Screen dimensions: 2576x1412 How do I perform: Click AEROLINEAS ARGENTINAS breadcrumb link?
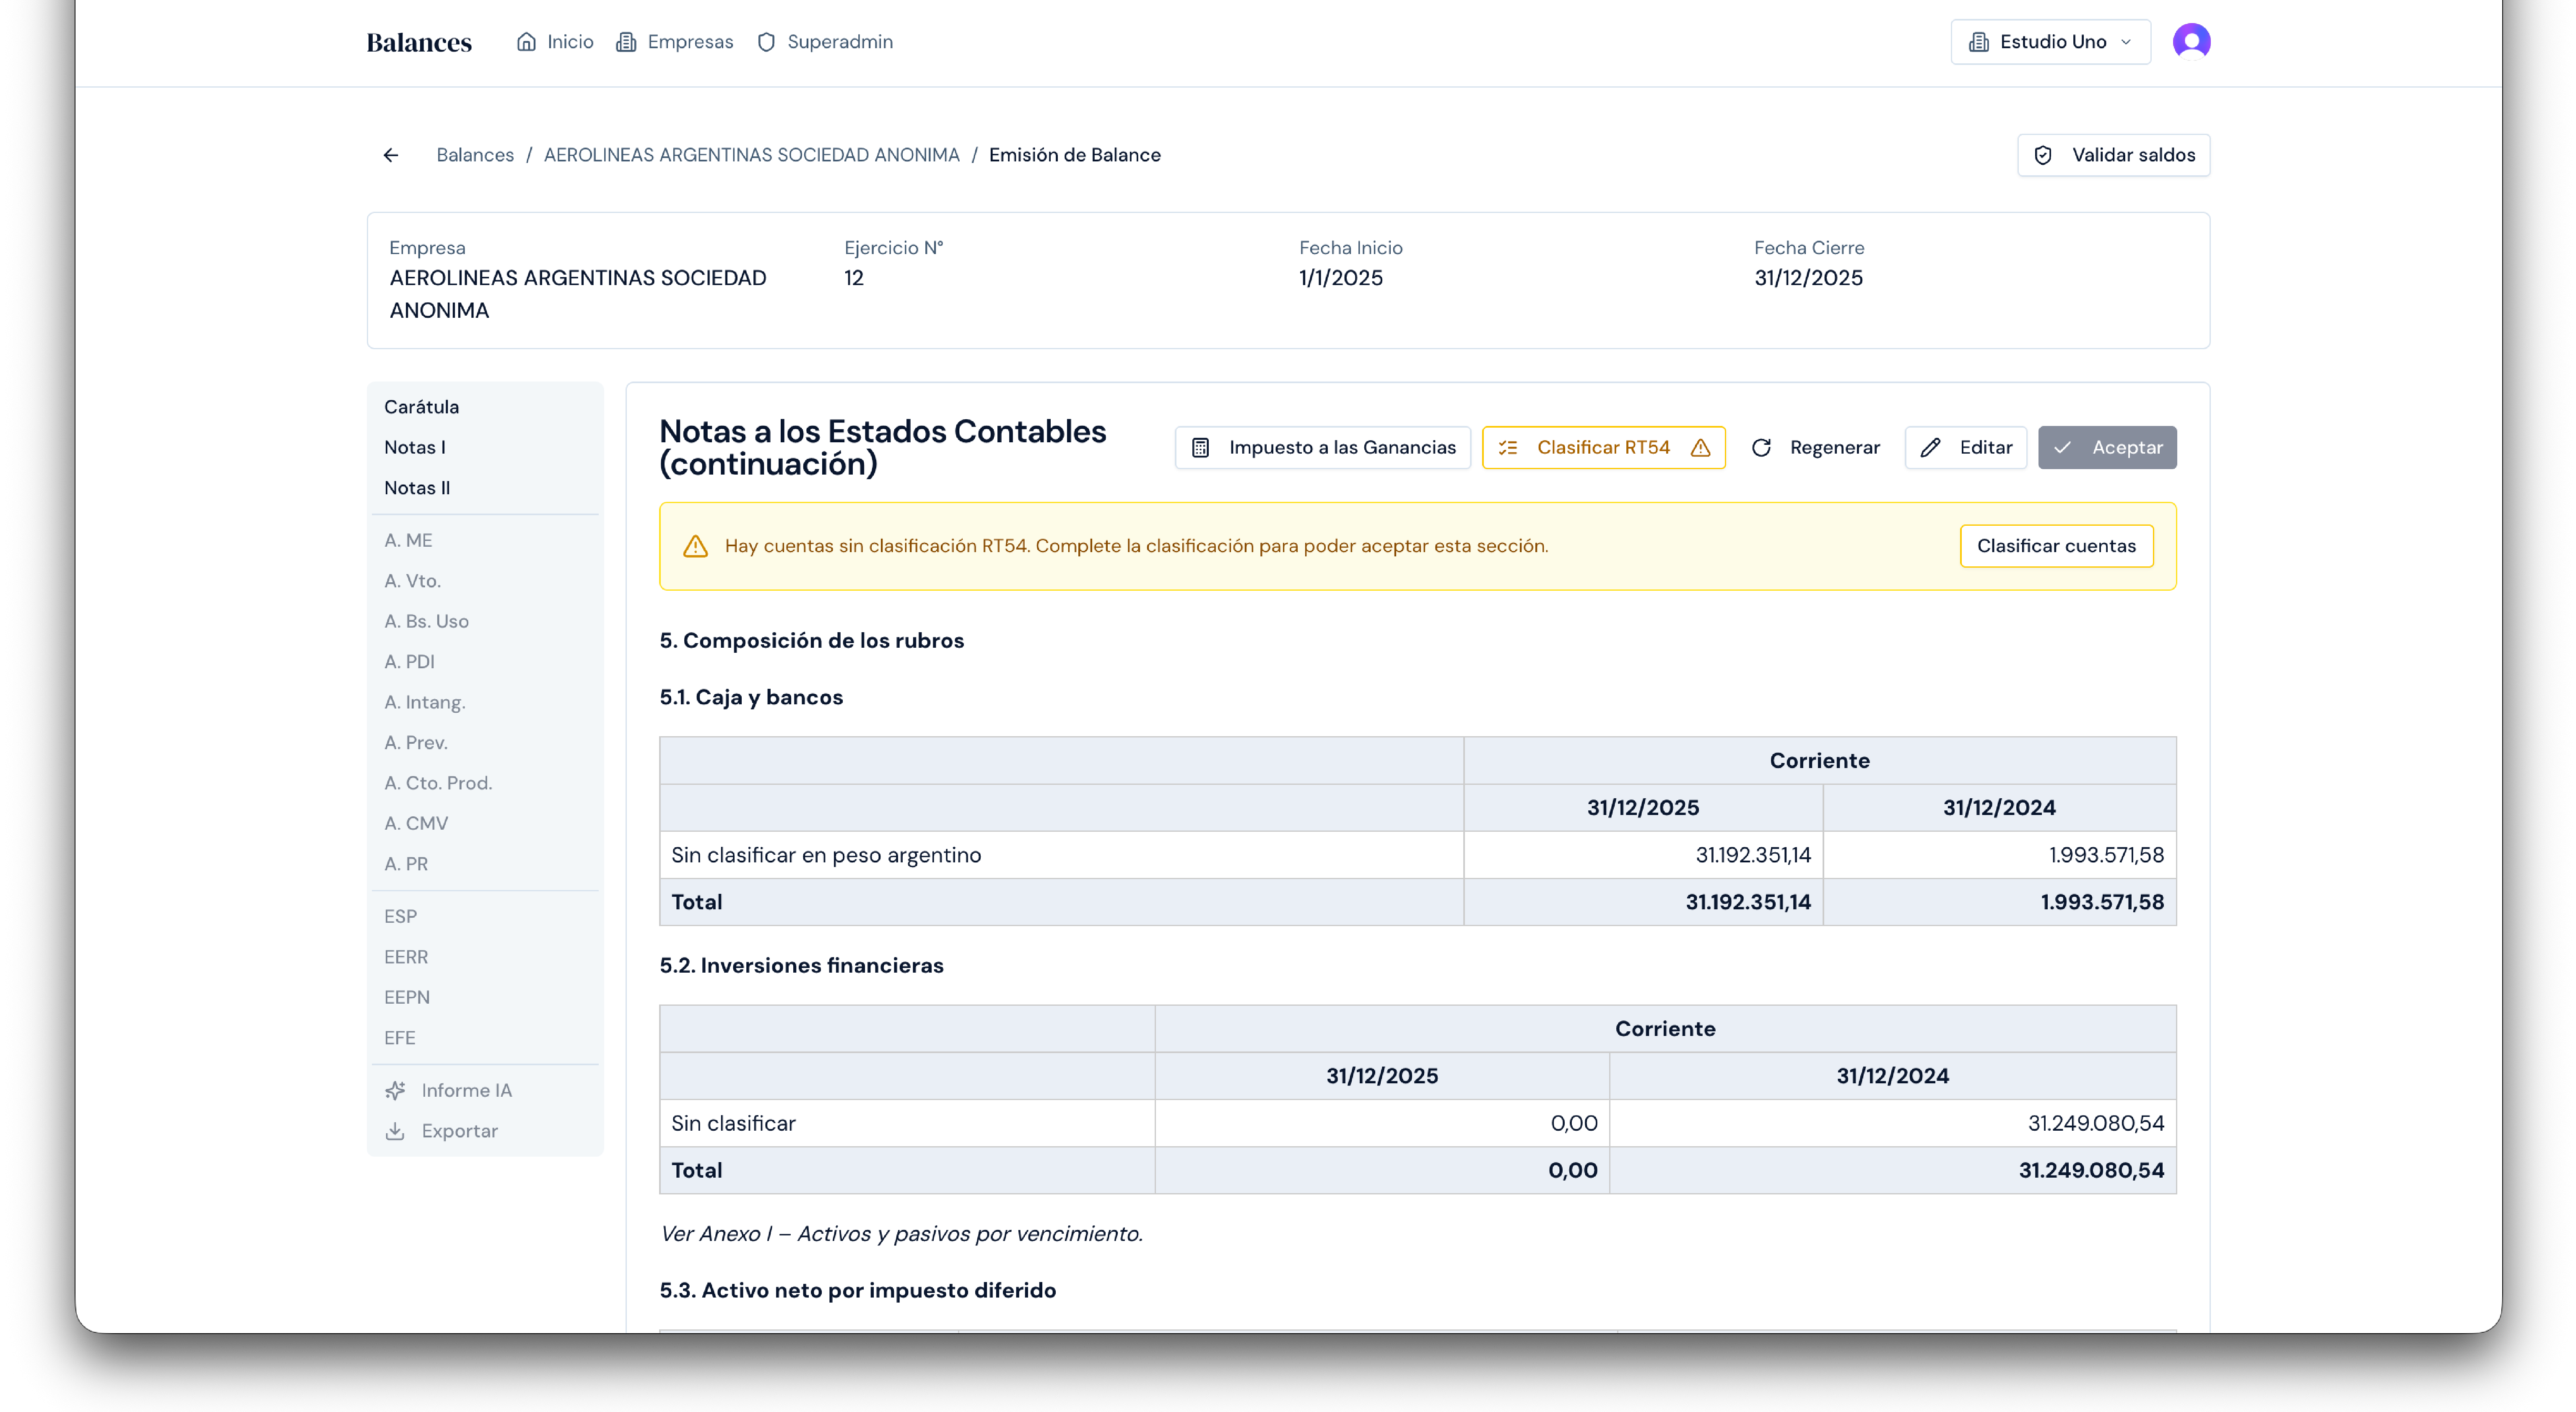pyautogui.click(x=751, y=155)
